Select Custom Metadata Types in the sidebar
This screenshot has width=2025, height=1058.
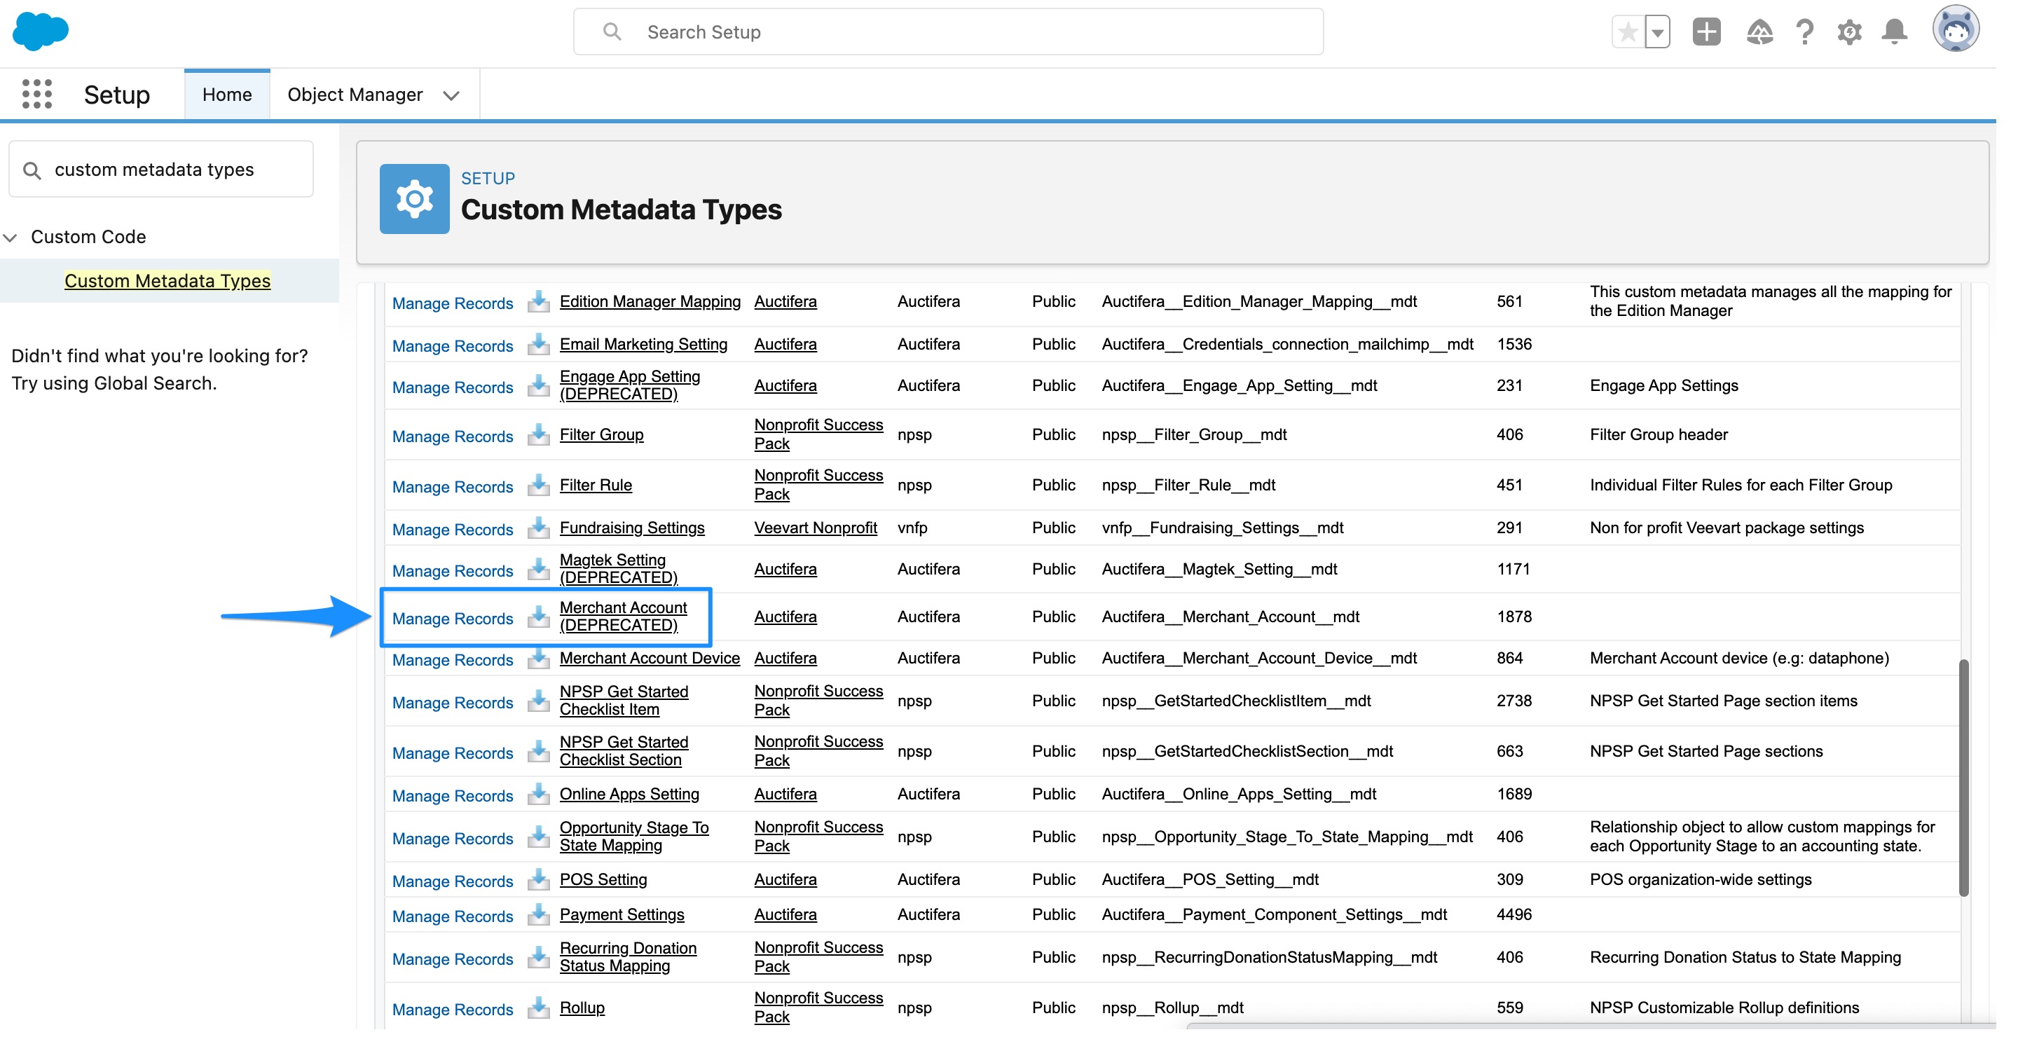[167, 280]
